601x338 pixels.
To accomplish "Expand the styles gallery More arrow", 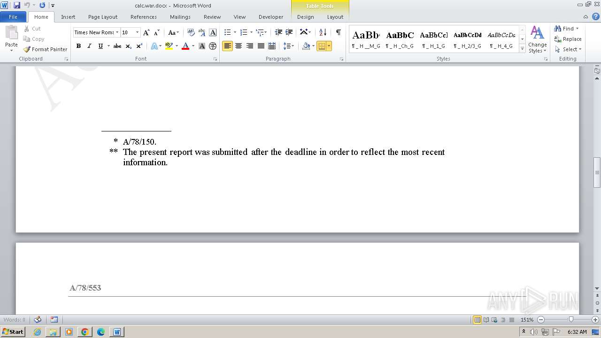I will point(522,49).
